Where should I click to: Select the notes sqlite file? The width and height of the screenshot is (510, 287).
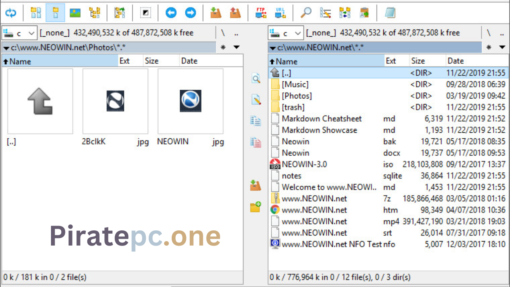pos(388,176)
